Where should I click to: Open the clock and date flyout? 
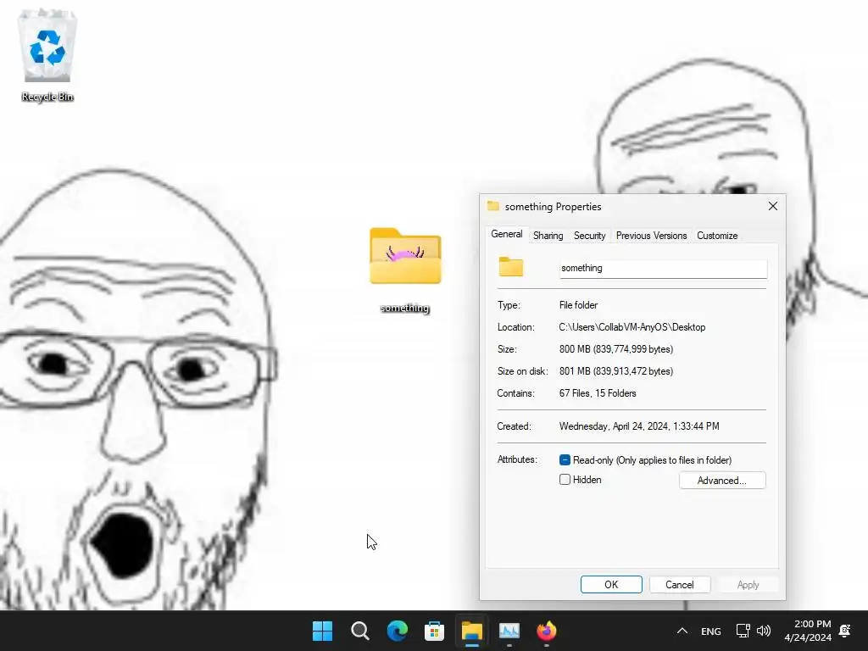coord(808,631)
